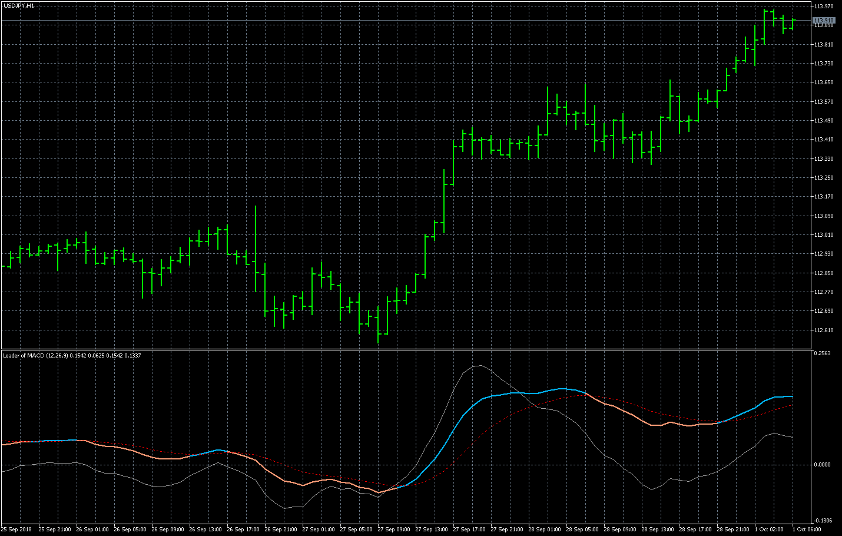The width and height of the screenshot is (842, 536).
Task: Click the 25 Sep 2018 date label
Action: pyautogui.click(x=16, y=530)
